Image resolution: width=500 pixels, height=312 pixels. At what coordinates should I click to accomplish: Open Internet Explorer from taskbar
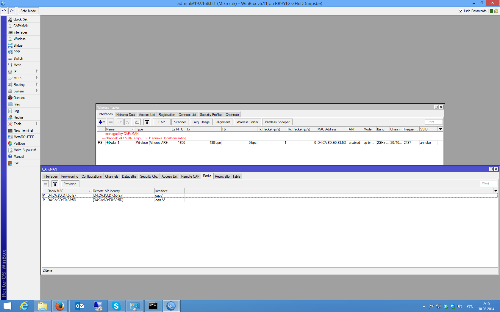tap(24, 306)
